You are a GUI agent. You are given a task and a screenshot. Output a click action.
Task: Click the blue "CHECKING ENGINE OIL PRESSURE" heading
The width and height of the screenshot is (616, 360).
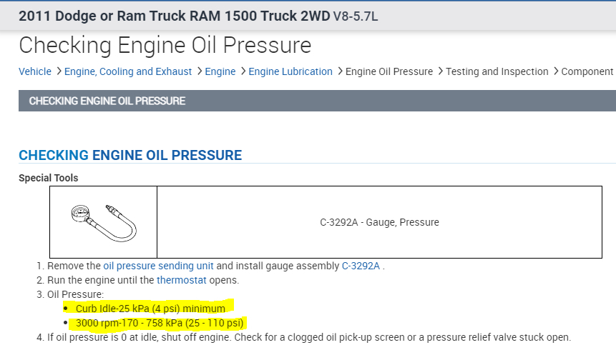[130, 155]
